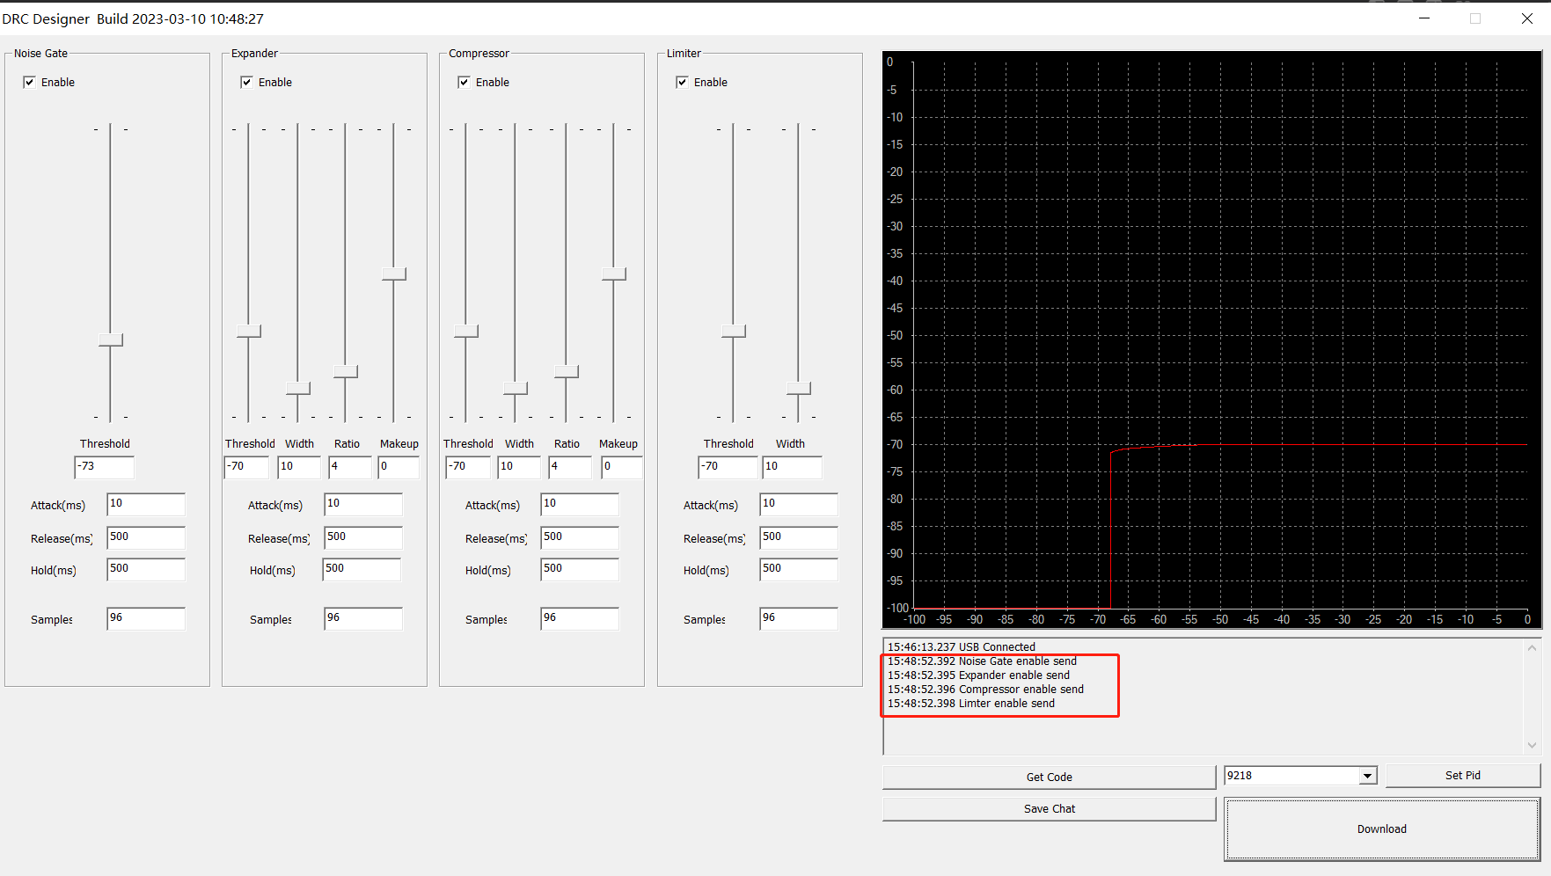Adjust the Noise Gate Threshold slider handle
This screenshot has width=1551, height=876.
[109, 339]
